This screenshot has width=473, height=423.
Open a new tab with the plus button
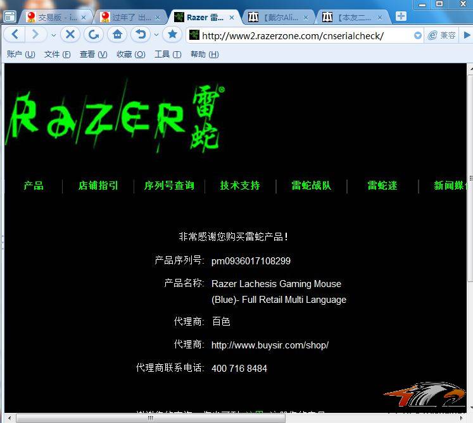[x=401, y=16]
